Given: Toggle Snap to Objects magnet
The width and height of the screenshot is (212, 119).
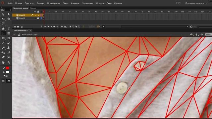Looking at the screenshot, I should pyautogui.click(x=9, y=81).
